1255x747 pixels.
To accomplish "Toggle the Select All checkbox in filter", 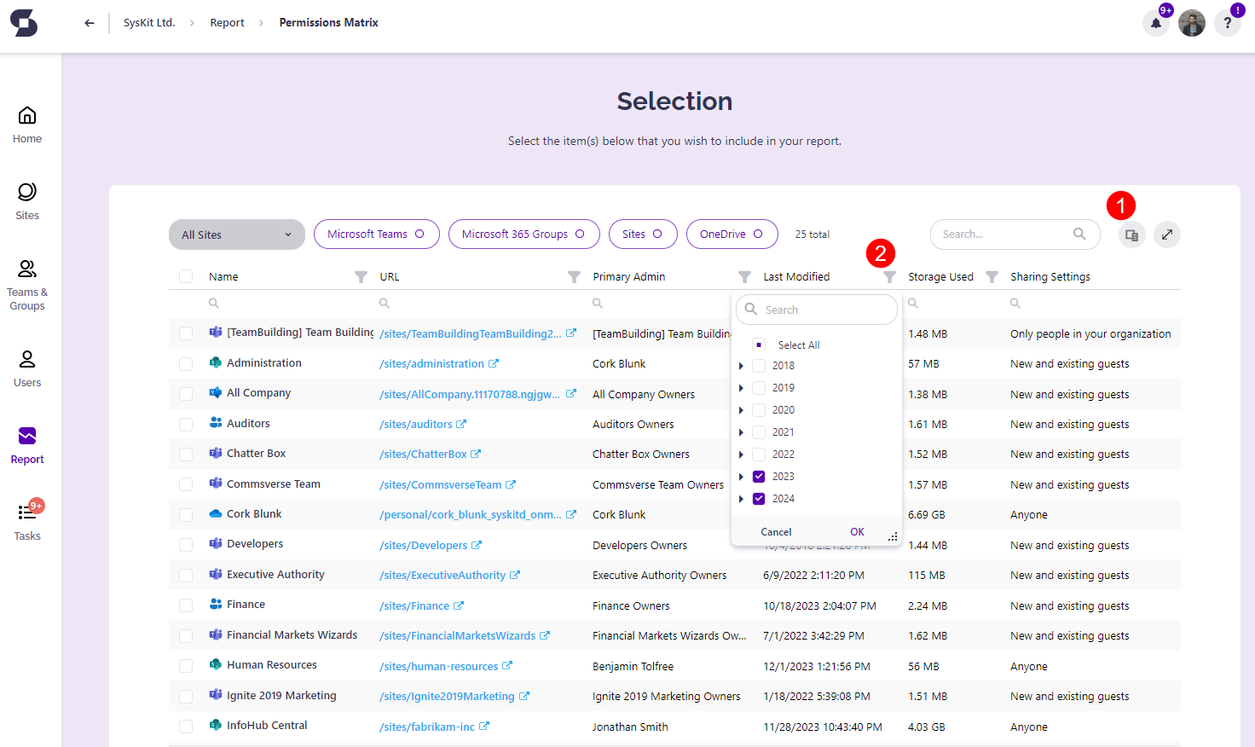I will tap(757, 344).
